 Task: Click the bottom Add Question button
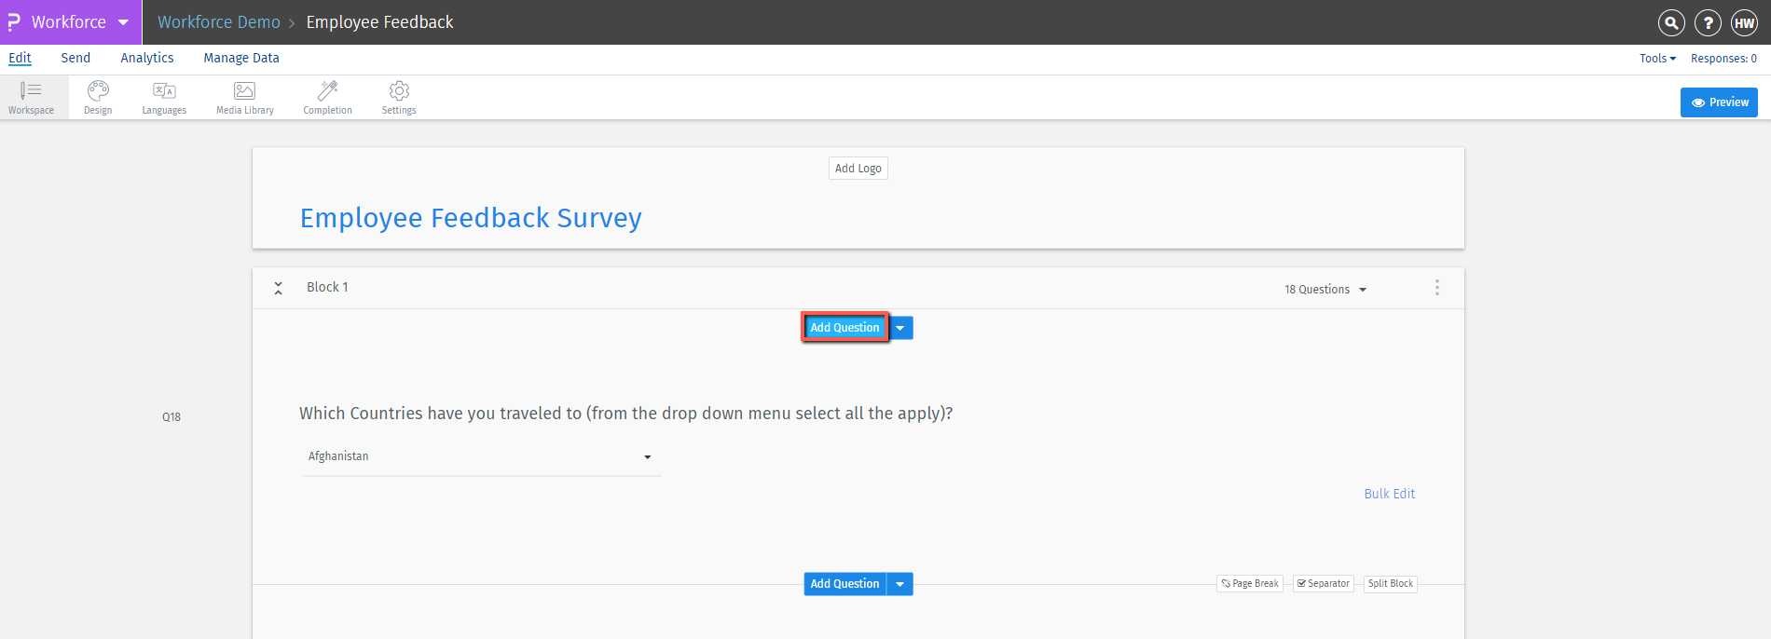tap(845, 584)
